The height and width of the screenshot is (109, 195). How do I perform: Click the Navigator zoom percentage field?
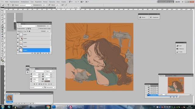[161, 95]
